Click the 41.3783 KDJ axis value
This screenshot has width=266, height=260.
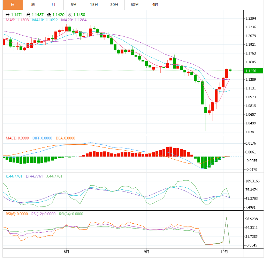click(252, 198)
